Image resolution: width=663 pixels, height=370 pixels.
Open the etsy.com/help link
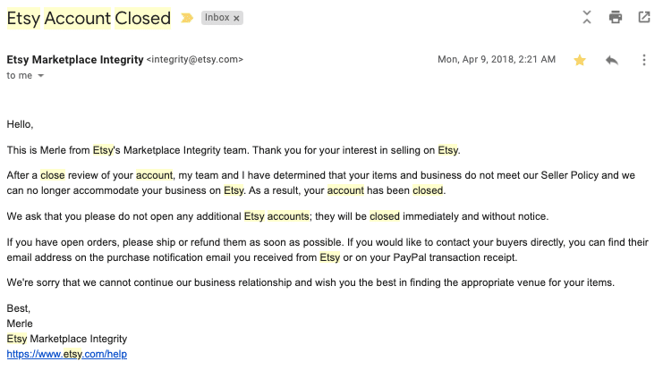[x=67, y=354]
